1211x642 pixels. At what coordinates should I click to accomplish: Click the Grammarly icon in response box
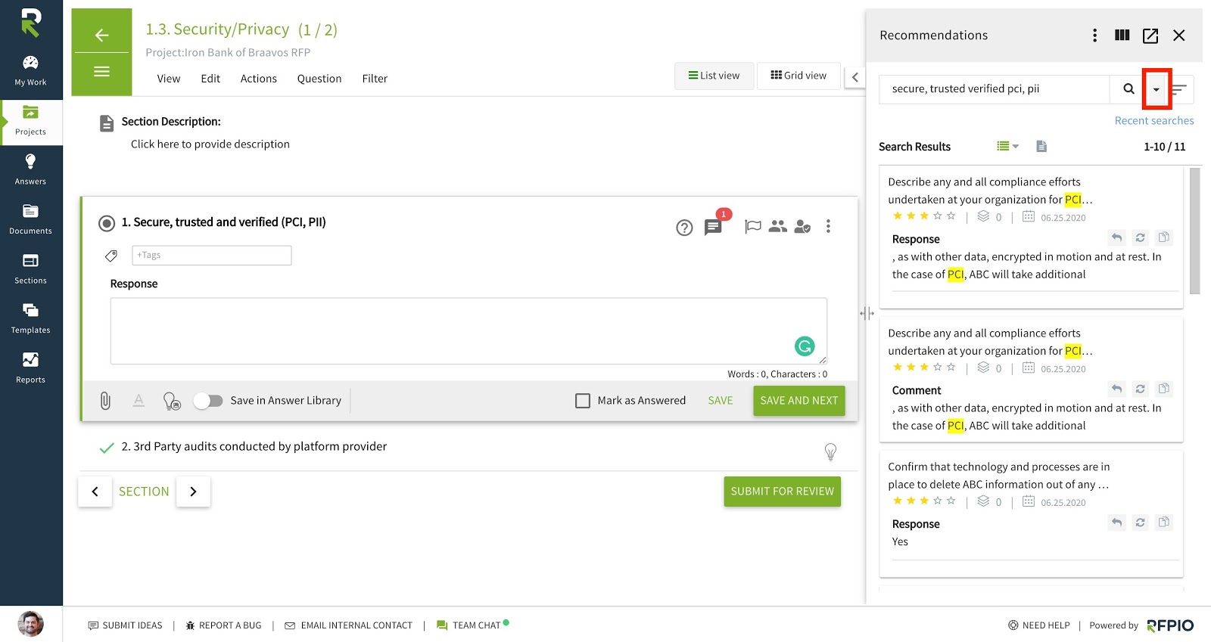coord(805,346)
